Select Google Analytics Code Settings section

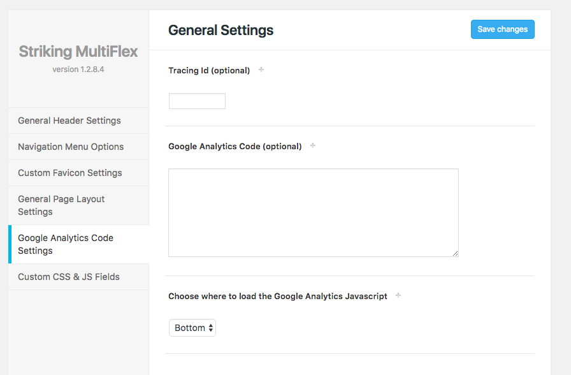[78, 244]
